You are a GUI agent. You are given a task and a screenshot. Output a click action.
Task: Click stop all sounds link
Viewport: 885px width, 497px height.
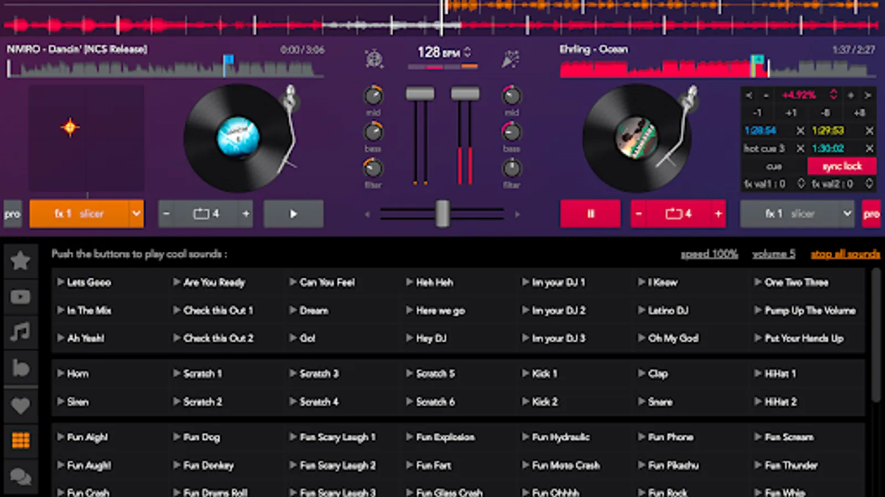tap(845, 254)
